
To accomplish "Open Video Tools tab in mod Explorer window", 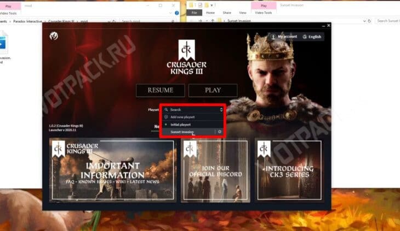I will click(8, 13).
